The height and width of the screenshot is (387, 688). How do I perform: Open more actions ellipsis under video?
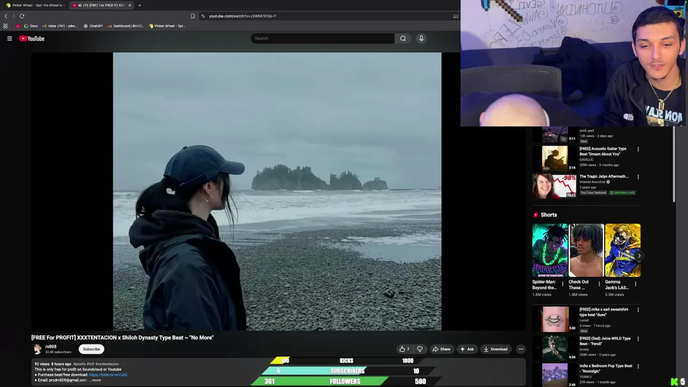pos(520,349)
